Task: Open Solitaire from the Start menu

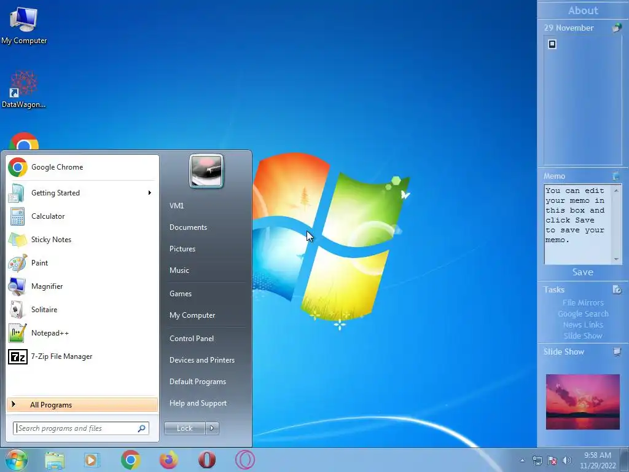Action: [x=82, y=310]
